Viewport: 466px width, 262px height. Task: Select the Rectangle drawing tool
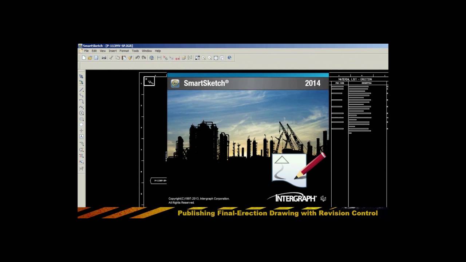81,119
